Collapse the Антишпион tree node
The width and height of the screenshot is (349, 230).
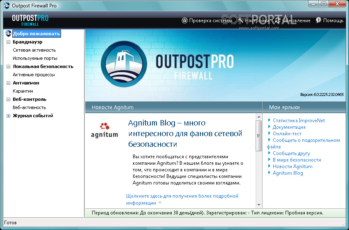(x=8, y=83)
